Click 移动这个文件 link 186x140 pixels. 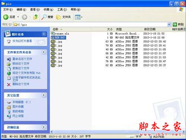pos(21,64)
